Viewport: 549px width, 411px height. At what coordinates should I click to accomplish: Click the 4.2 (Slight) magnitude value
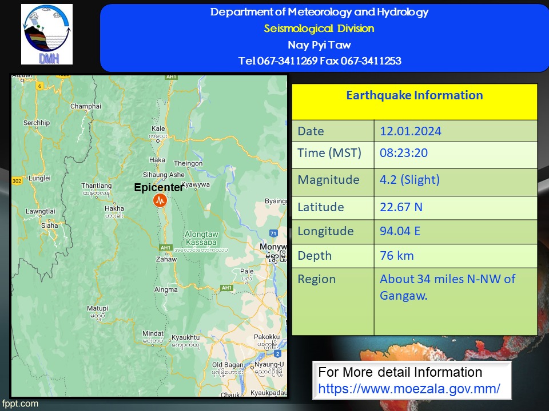click(x=409, y=180)
